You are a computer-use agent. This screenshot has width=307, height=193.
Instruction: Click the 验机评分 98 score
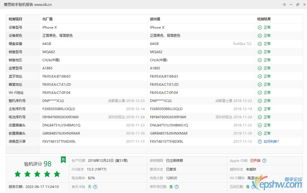coord(38,164)
